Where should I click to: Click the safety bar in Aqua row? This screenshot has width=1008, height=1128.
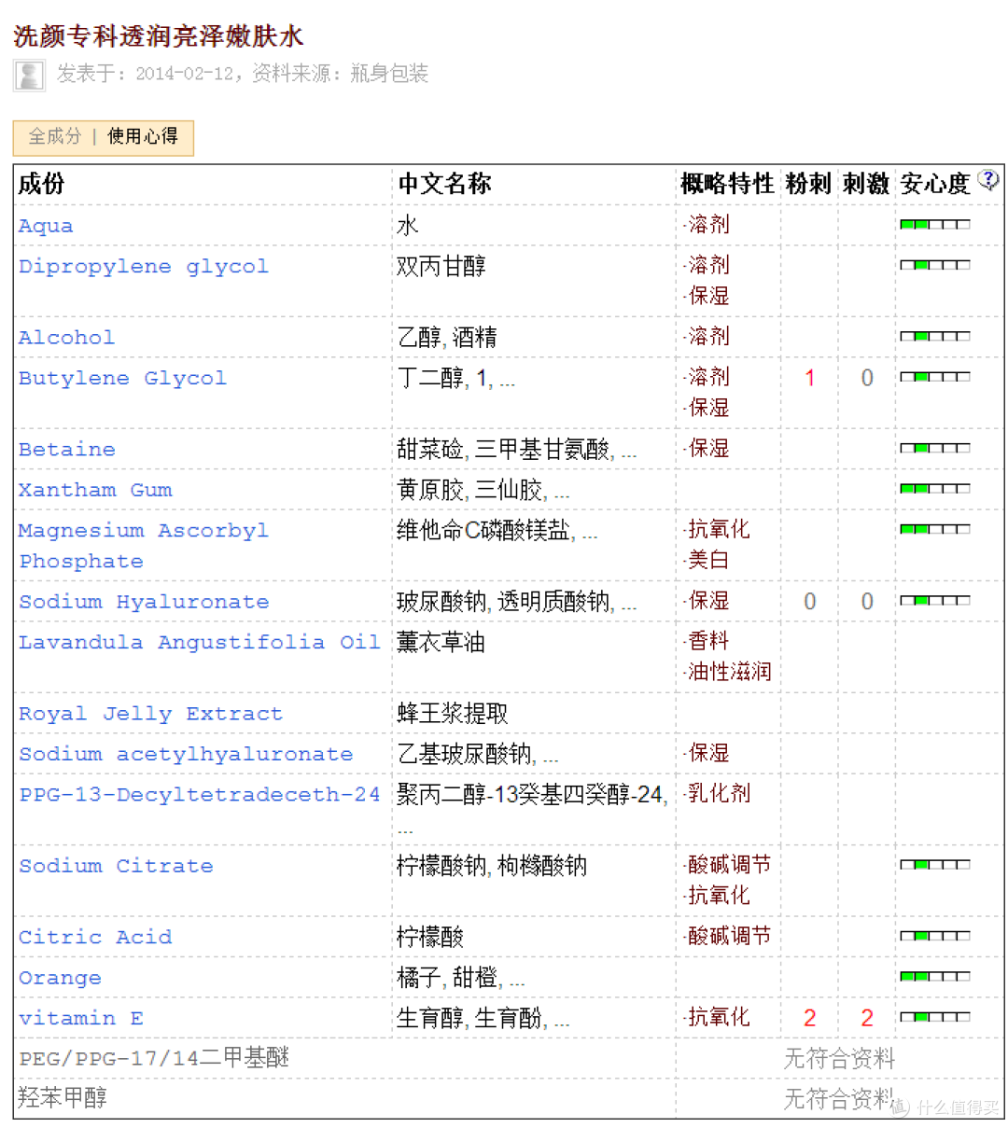point(935,224)
